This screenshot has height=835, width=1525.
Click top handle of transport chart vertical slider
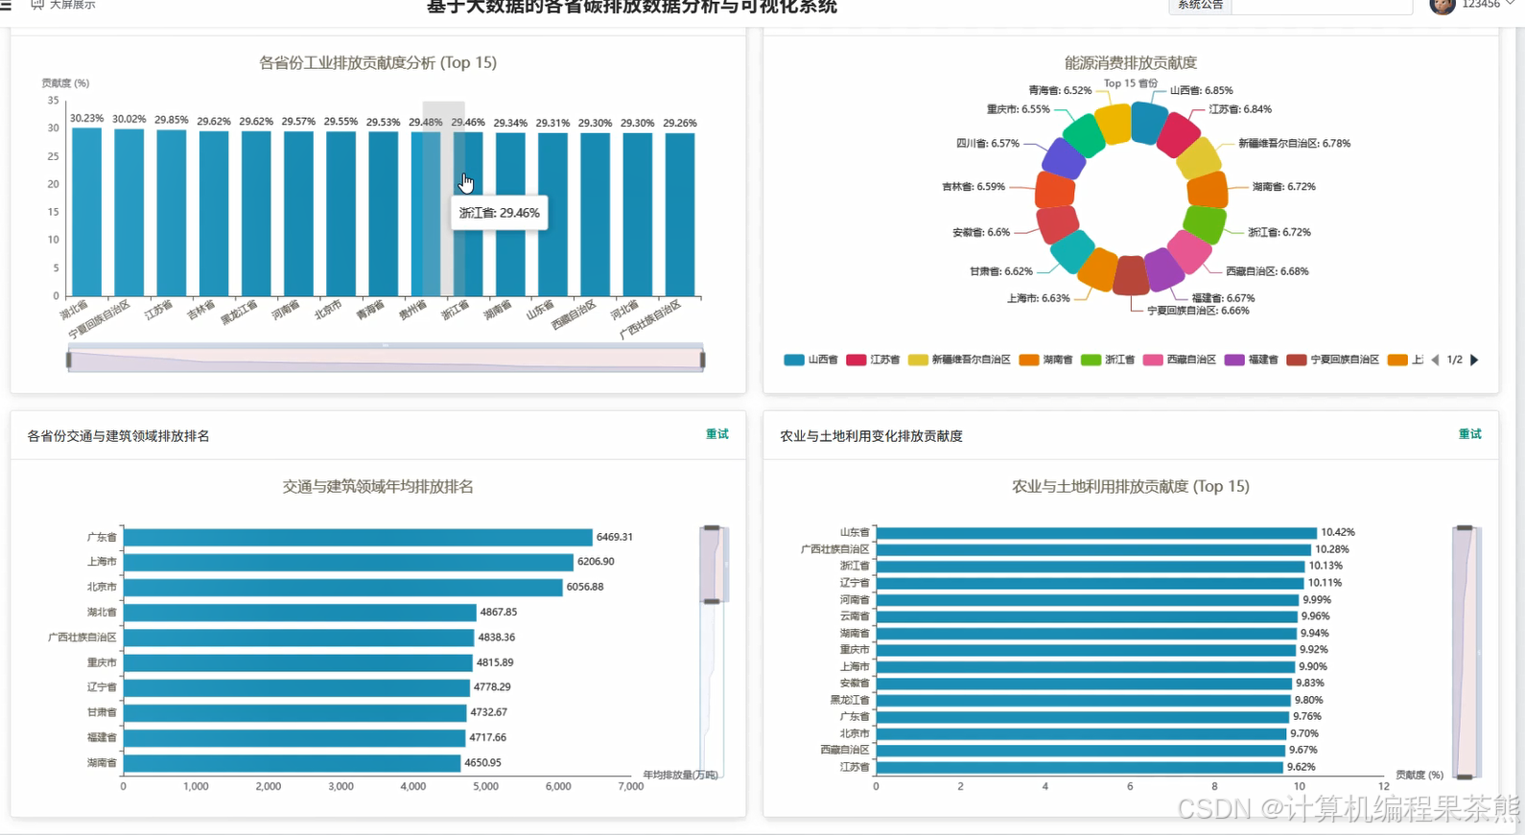tap(712, 528)
